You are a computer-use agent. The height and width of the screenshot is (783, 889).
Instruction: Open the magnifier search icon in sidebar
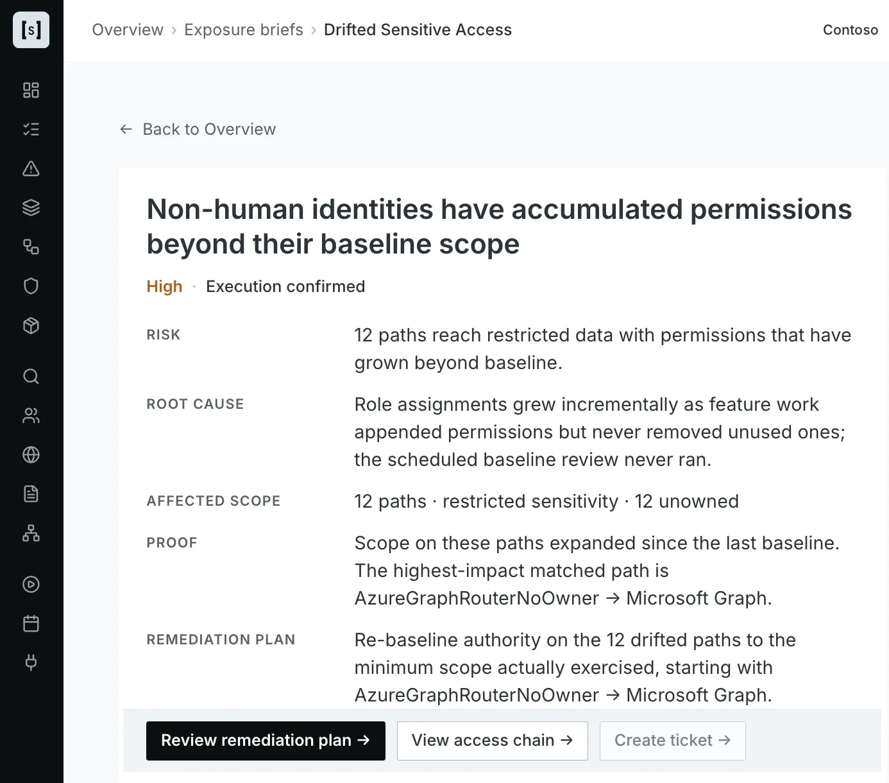31,376
